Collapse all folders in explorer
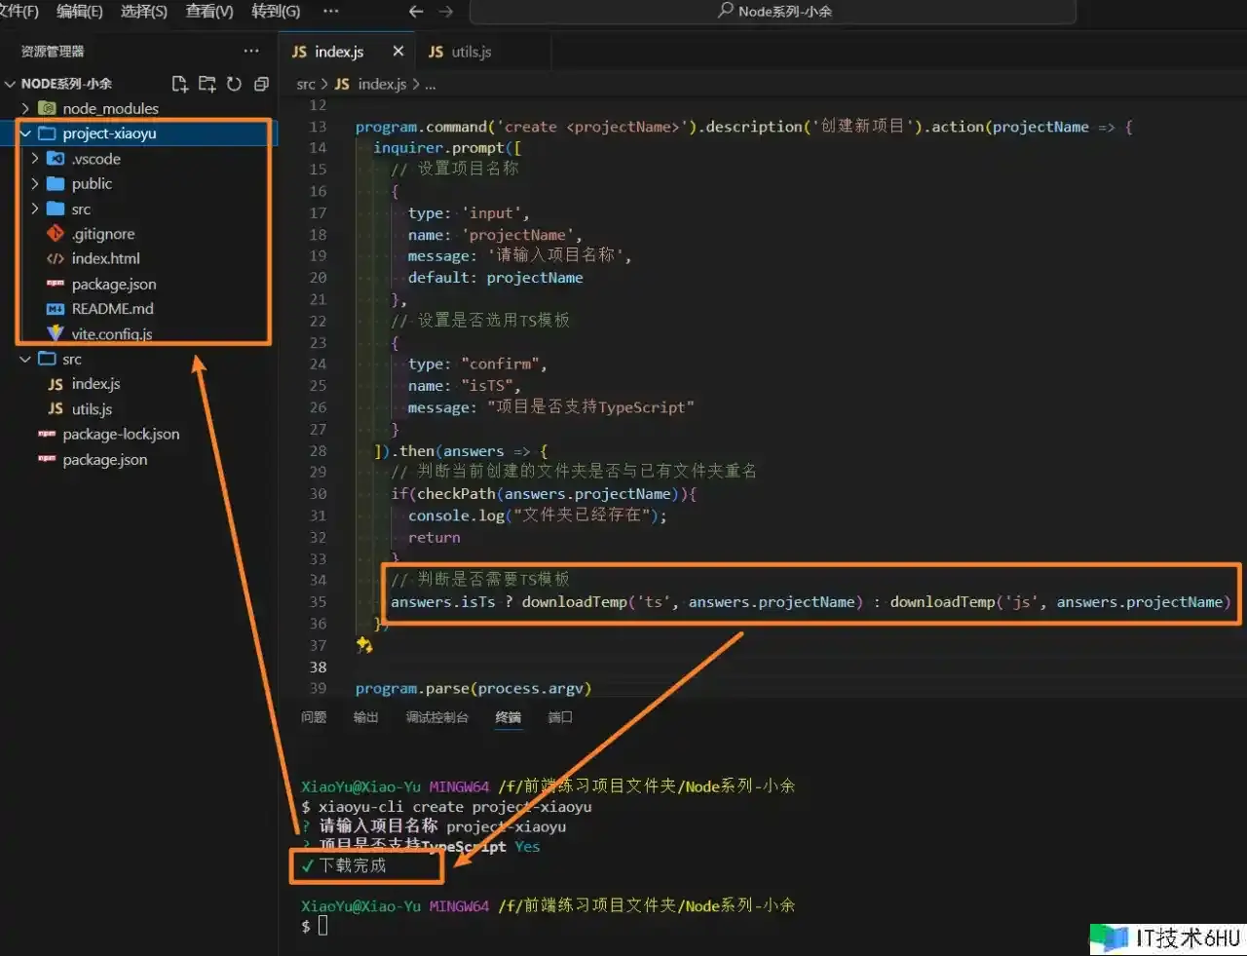The height and width of the screenshot is (956, 1247). 261,84
